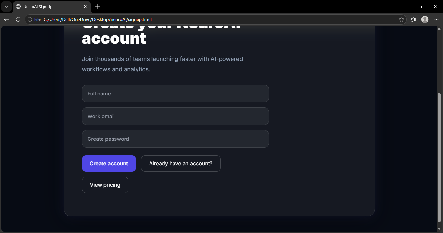Screen dimensions: 443x233
Task: Open the browser profile avatar
Action: pyautogui.click(x=425, y=19)
